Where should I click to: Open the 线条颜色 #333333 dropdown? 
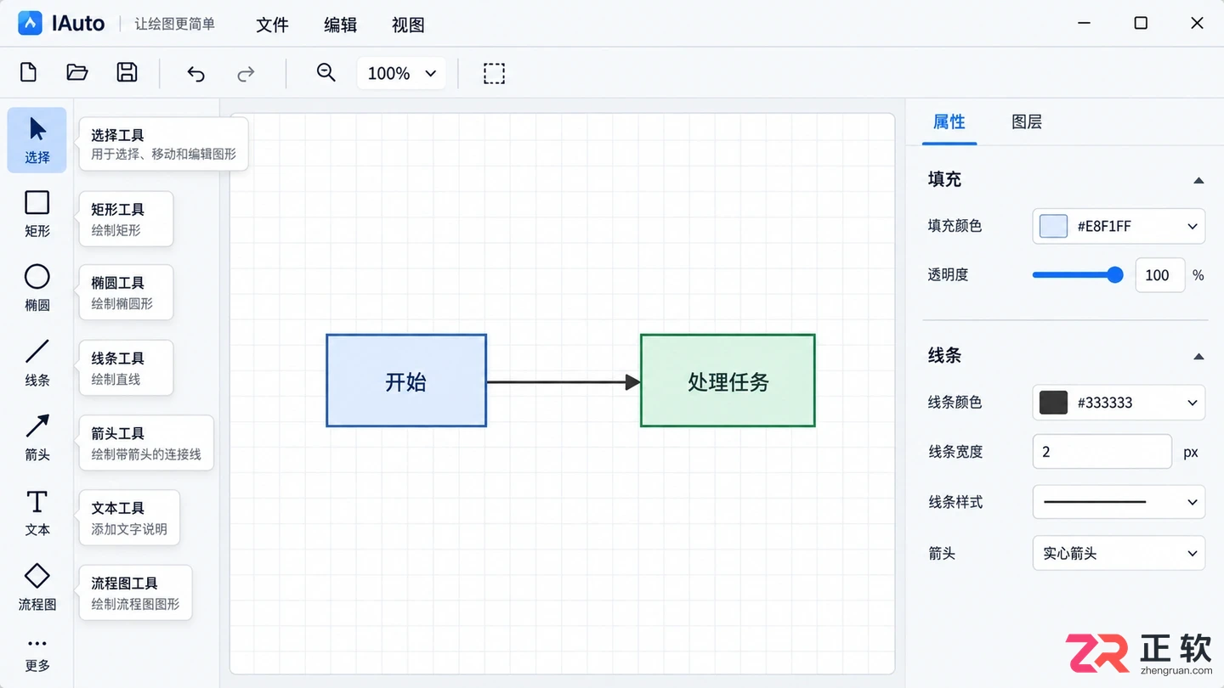pos(1119,403)
